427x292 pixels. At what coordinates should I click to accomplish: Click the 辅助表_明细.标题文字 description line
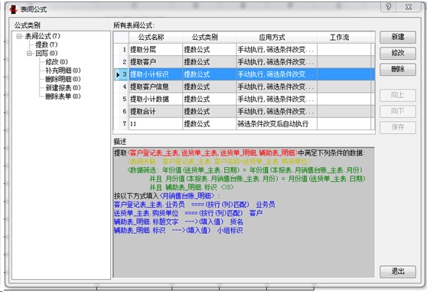pos(178,221)
